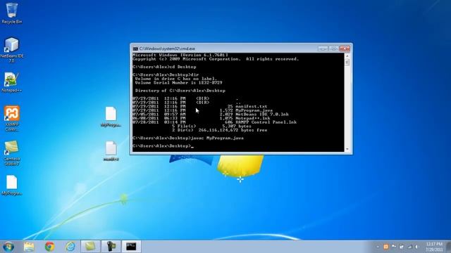Viewport: 451px width, 253px height.
Task: Click the 'Copyright (c) 2009 Microsoft Corporation' line
Action: pos(216,59)
